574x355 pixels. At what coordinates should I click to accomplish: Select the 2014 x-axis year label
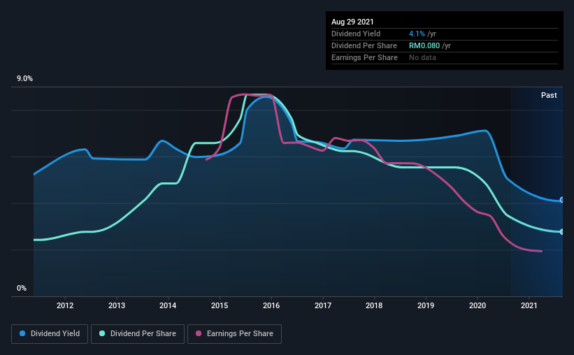click(168, 305)
